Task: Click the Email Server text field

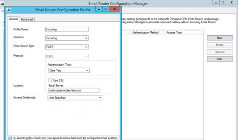Action: [x=74, y=90]
